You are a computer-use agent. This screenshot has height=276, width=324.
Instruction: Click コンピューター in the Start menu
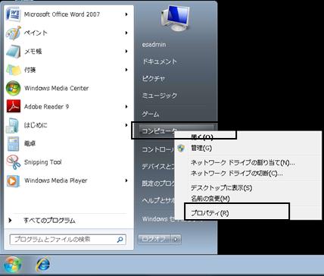pyautogui.click(x=159, y=130)
